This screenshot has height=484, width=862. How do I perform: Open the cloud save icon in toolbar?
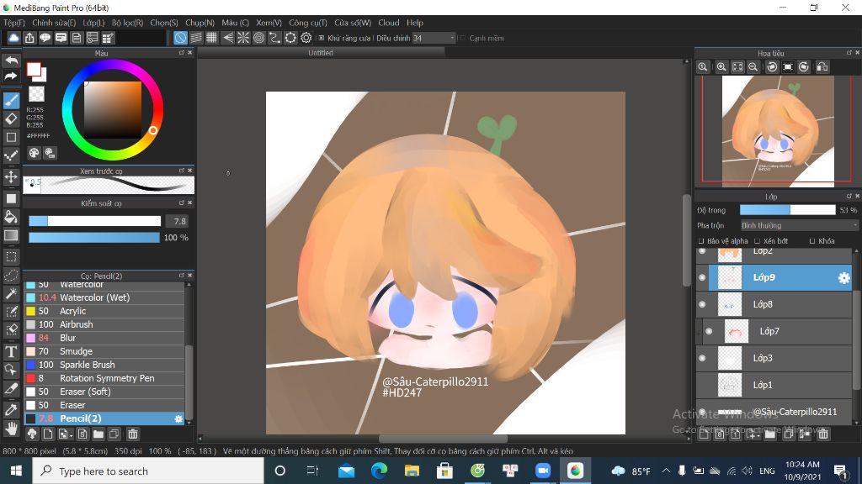[13, 38]
